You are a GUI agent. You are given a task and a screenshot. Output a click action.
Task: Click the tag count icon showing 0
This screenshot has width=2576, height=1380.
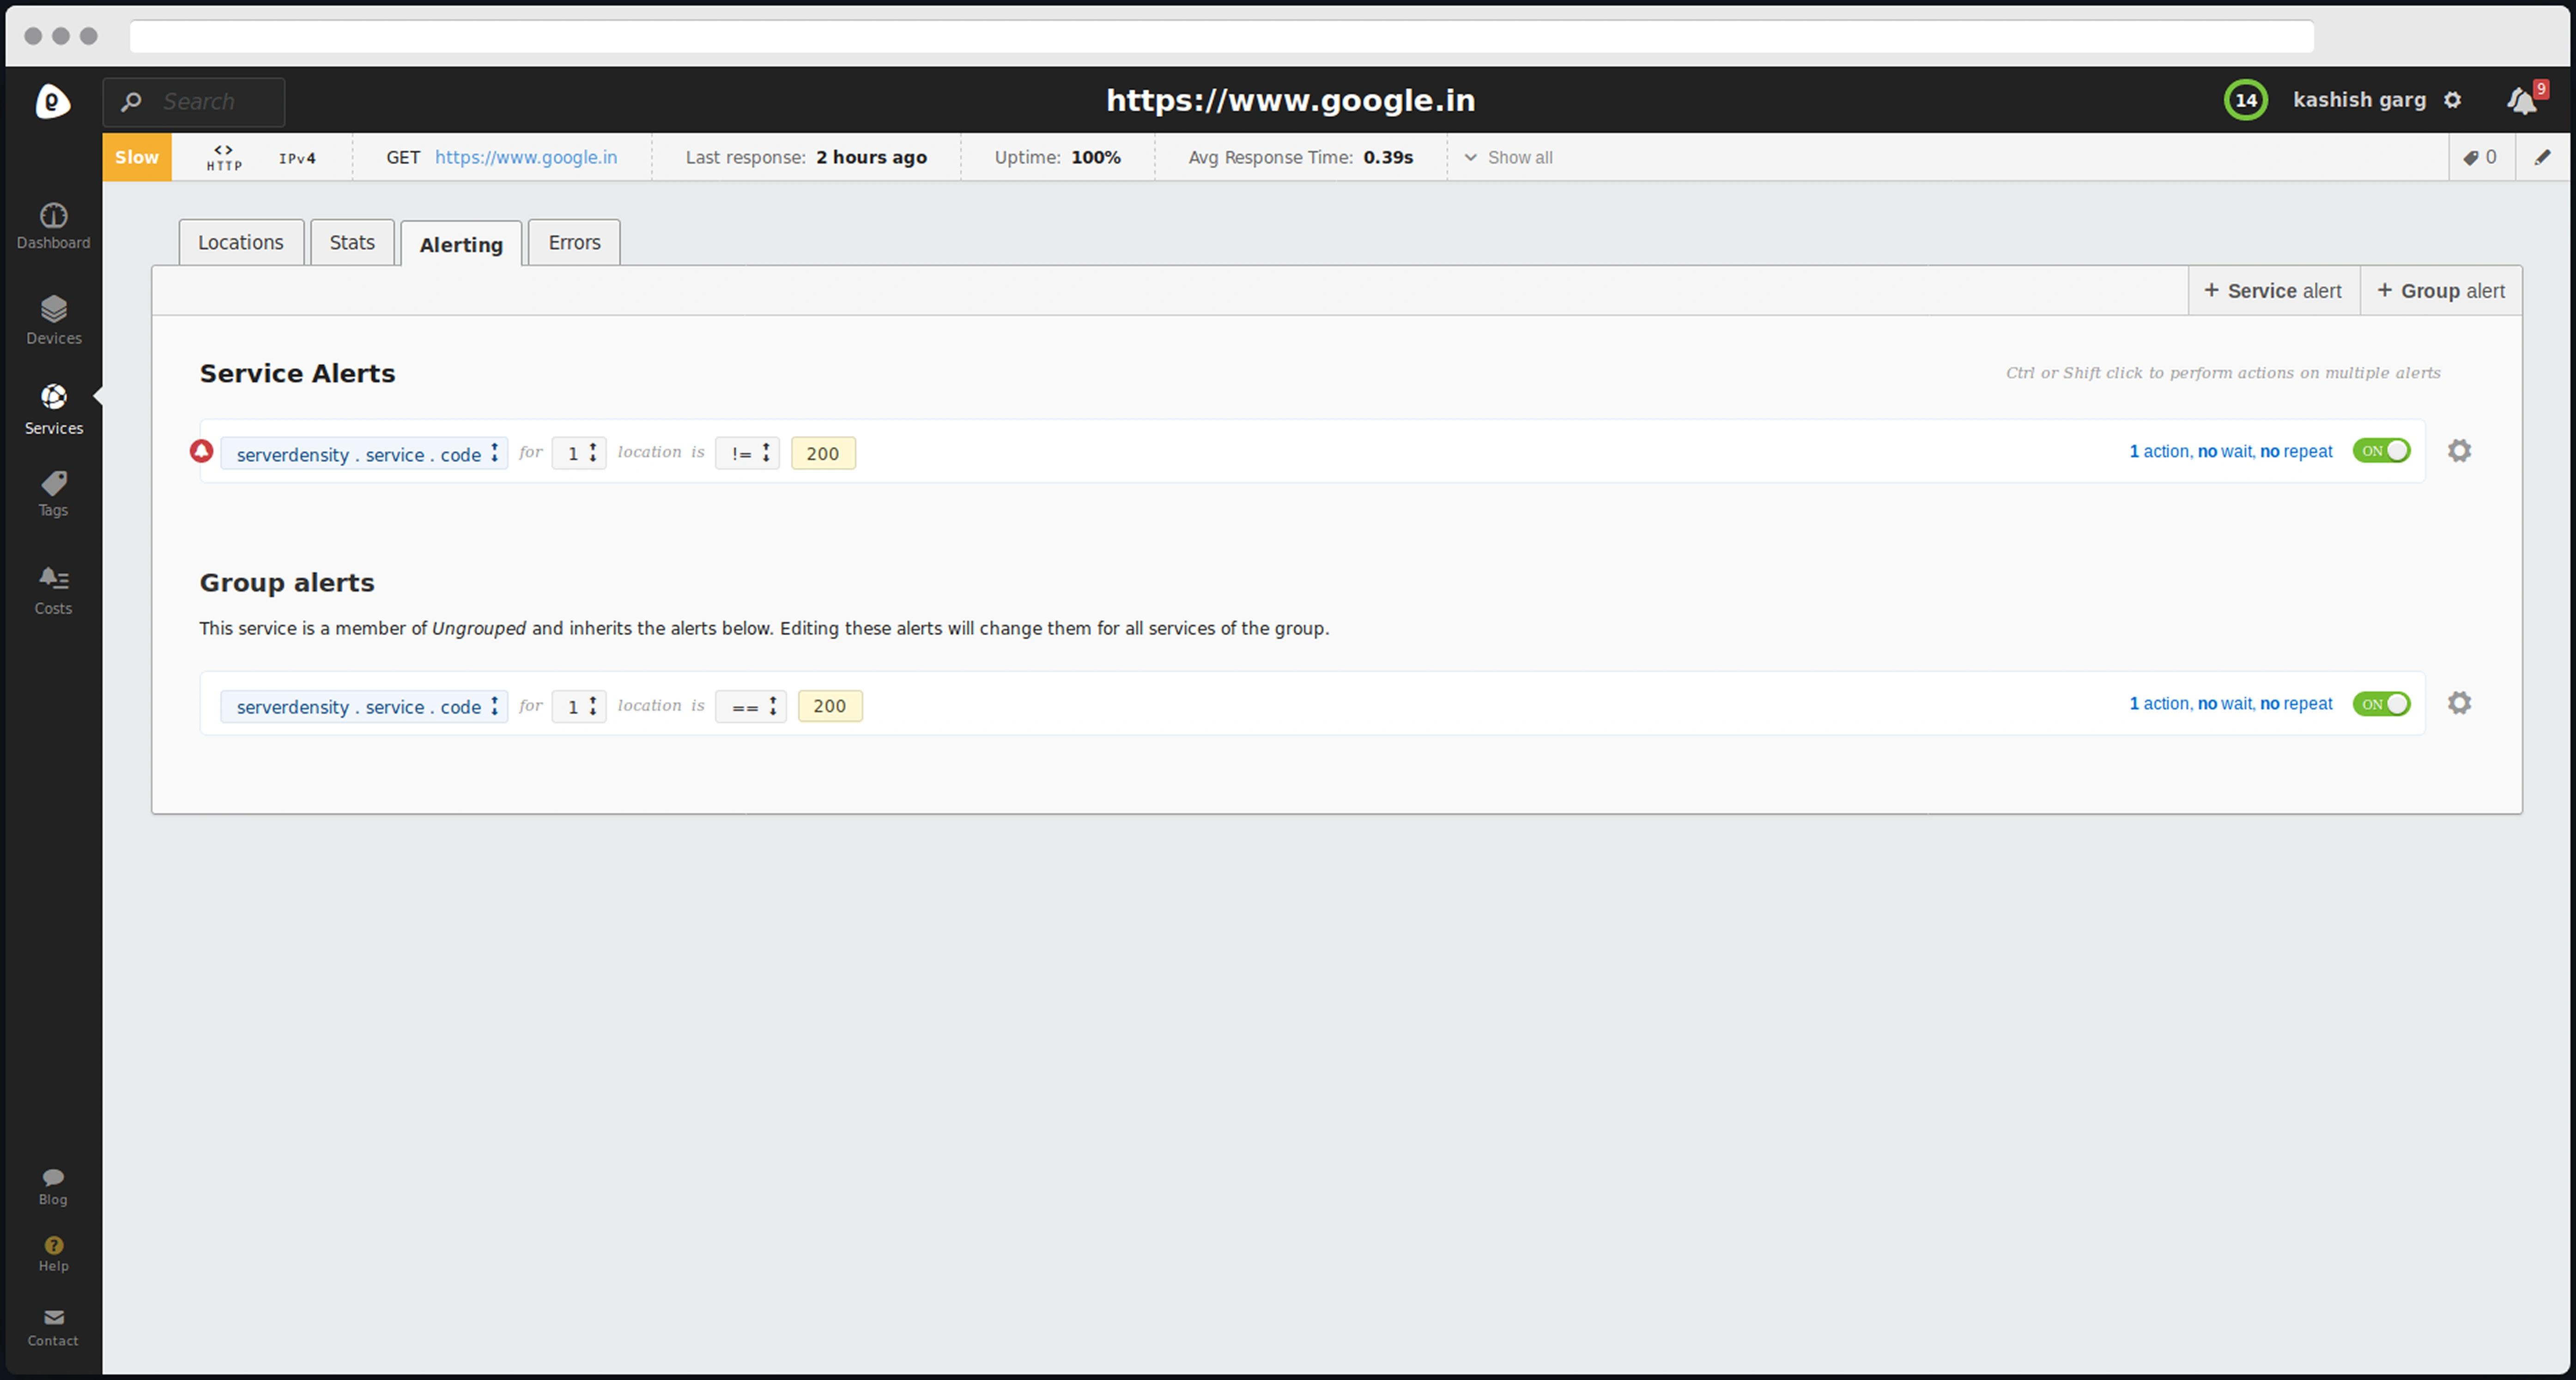point(2480,157)
